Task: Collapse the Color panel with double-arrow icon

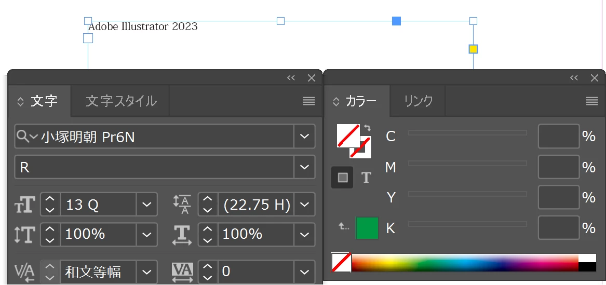Action: [574, 78]
